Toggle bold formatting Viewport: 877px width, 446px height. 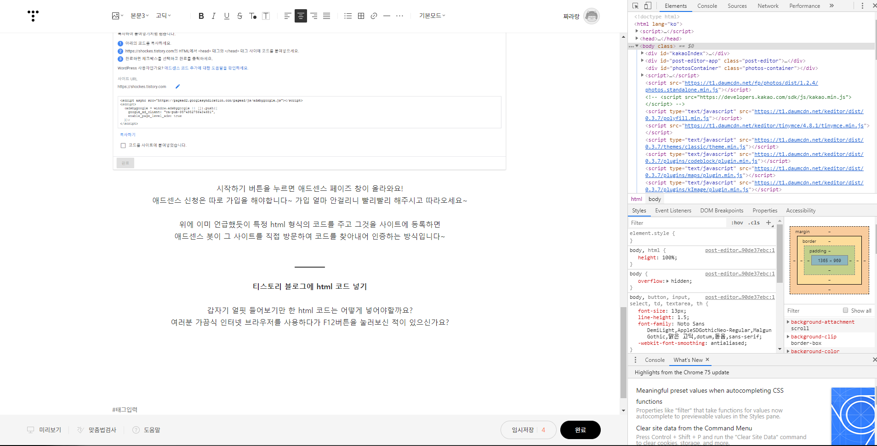tap(201, 16)
